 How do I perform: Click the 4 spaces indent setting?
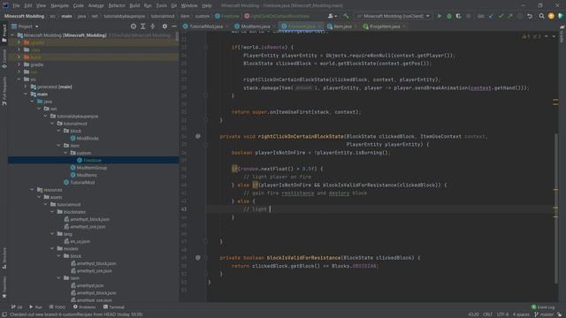tap(521, 314)
